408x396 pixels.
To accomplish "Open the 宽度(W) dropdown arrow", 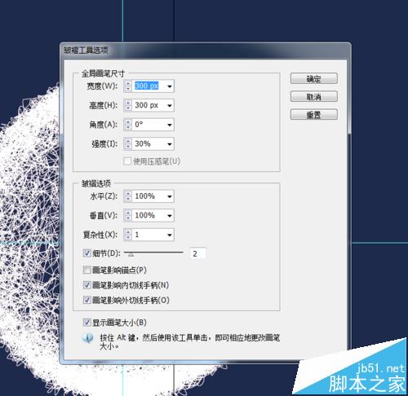I will pyautogui.click(x=170, y=86).
